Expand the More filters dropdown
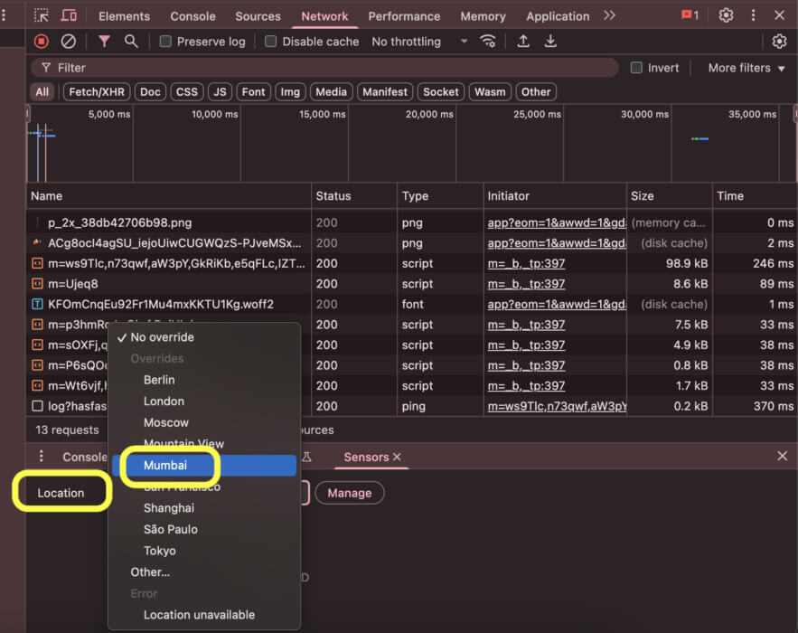This screenshot has width=798, height=633. tap(746, 67)
